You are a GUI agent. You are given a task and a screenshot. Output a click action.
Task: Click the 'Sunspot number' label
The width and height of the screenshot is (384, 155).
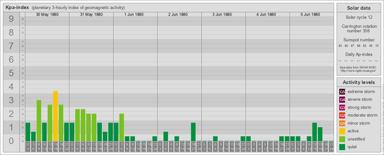pos(359,40)
